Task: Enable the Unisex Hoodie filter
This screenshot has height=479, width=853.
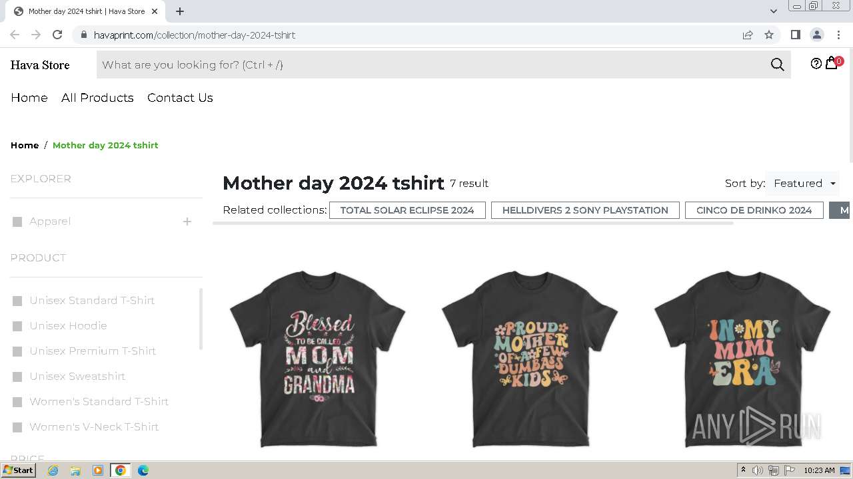Action: [17, 326]
